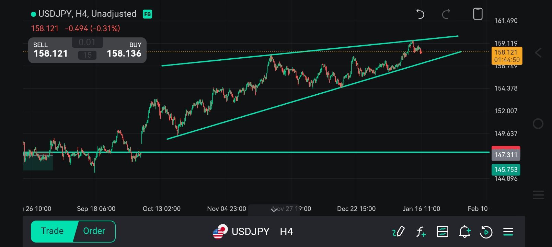Expand the side panel using the left chevron
Screen dimensions: 552x247
pos(538,53)
